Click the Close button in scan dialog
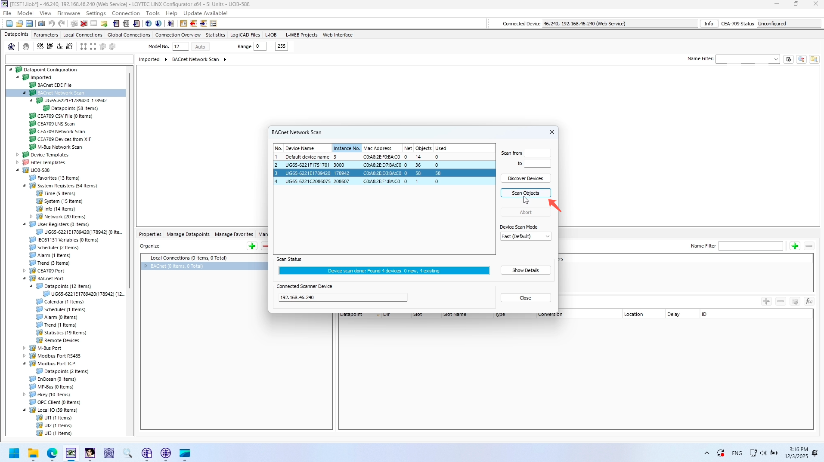The image size is (824, 462). click(x=525, y=298)
